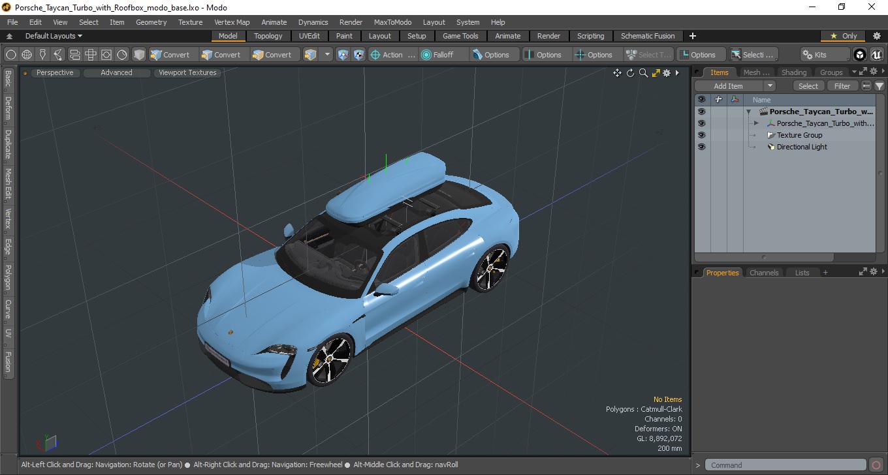
Task: Toggle the Action Center button
Action: (x=393, y=55)
